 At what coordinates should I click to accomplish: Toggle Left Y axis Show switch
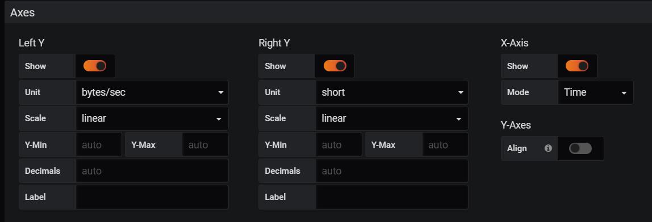click(95, 66)
